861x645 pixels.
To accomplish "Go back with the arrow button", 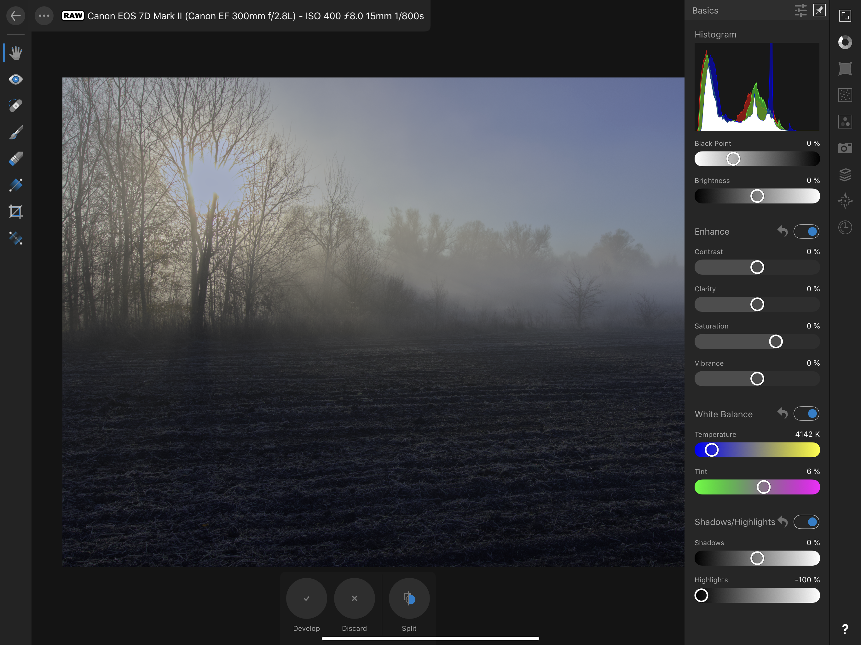I will [15, 16].
